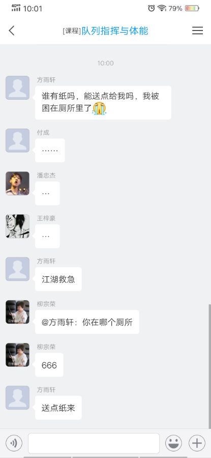Tap the battery indicator icon
The height and width of the screenshot is (458, 211).
tap(192, 8)
